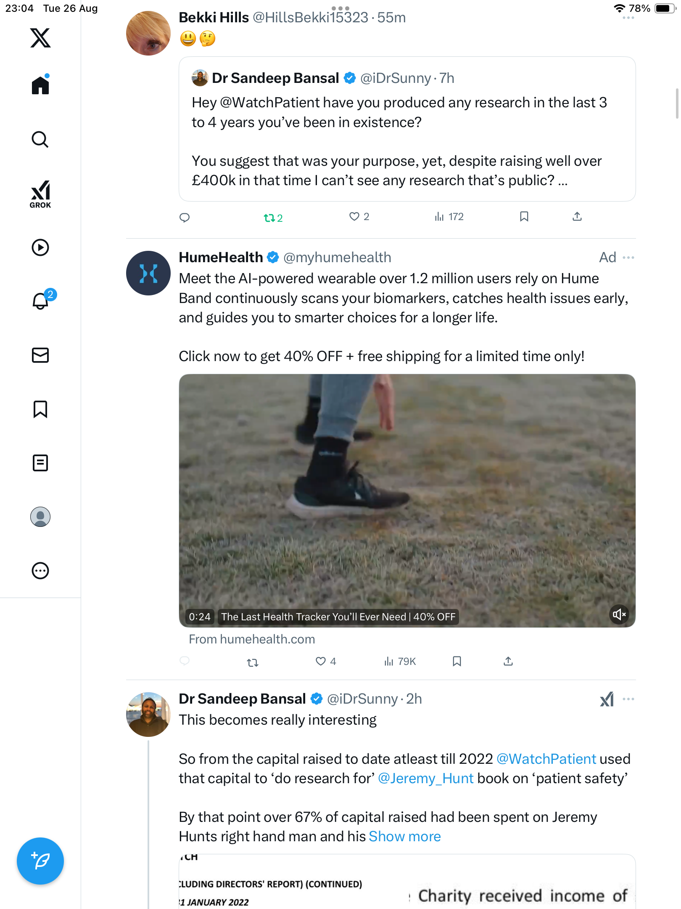Open more options on HumeHealth ad

[x=628, y=258]
